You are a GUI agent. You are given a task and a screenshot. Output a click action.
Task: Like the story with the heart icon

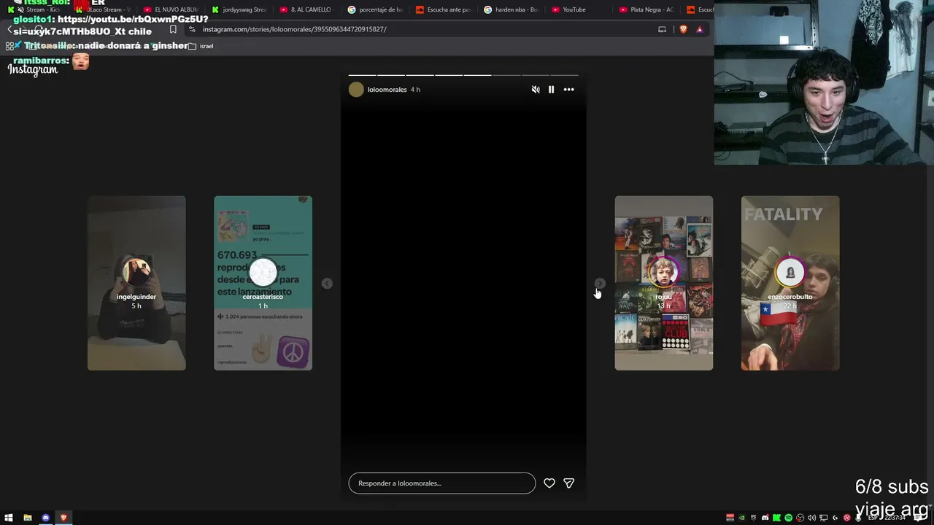point(549,483)
